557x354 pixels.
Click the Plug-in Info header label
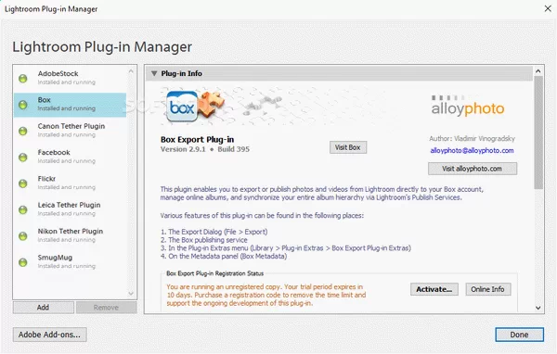(182, 73)
